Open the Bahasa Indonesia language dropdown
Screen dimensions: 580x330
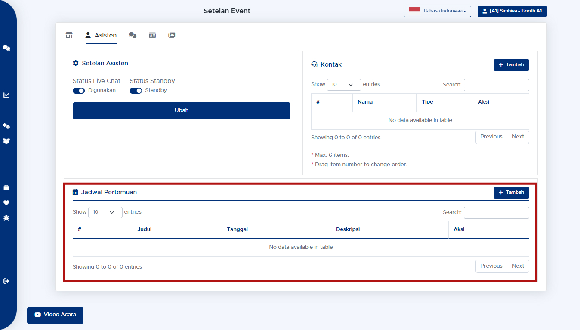coord(437,11)
